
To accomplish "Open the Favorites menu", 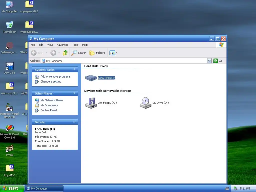I will pyautogui.click(x=62, y=45).
